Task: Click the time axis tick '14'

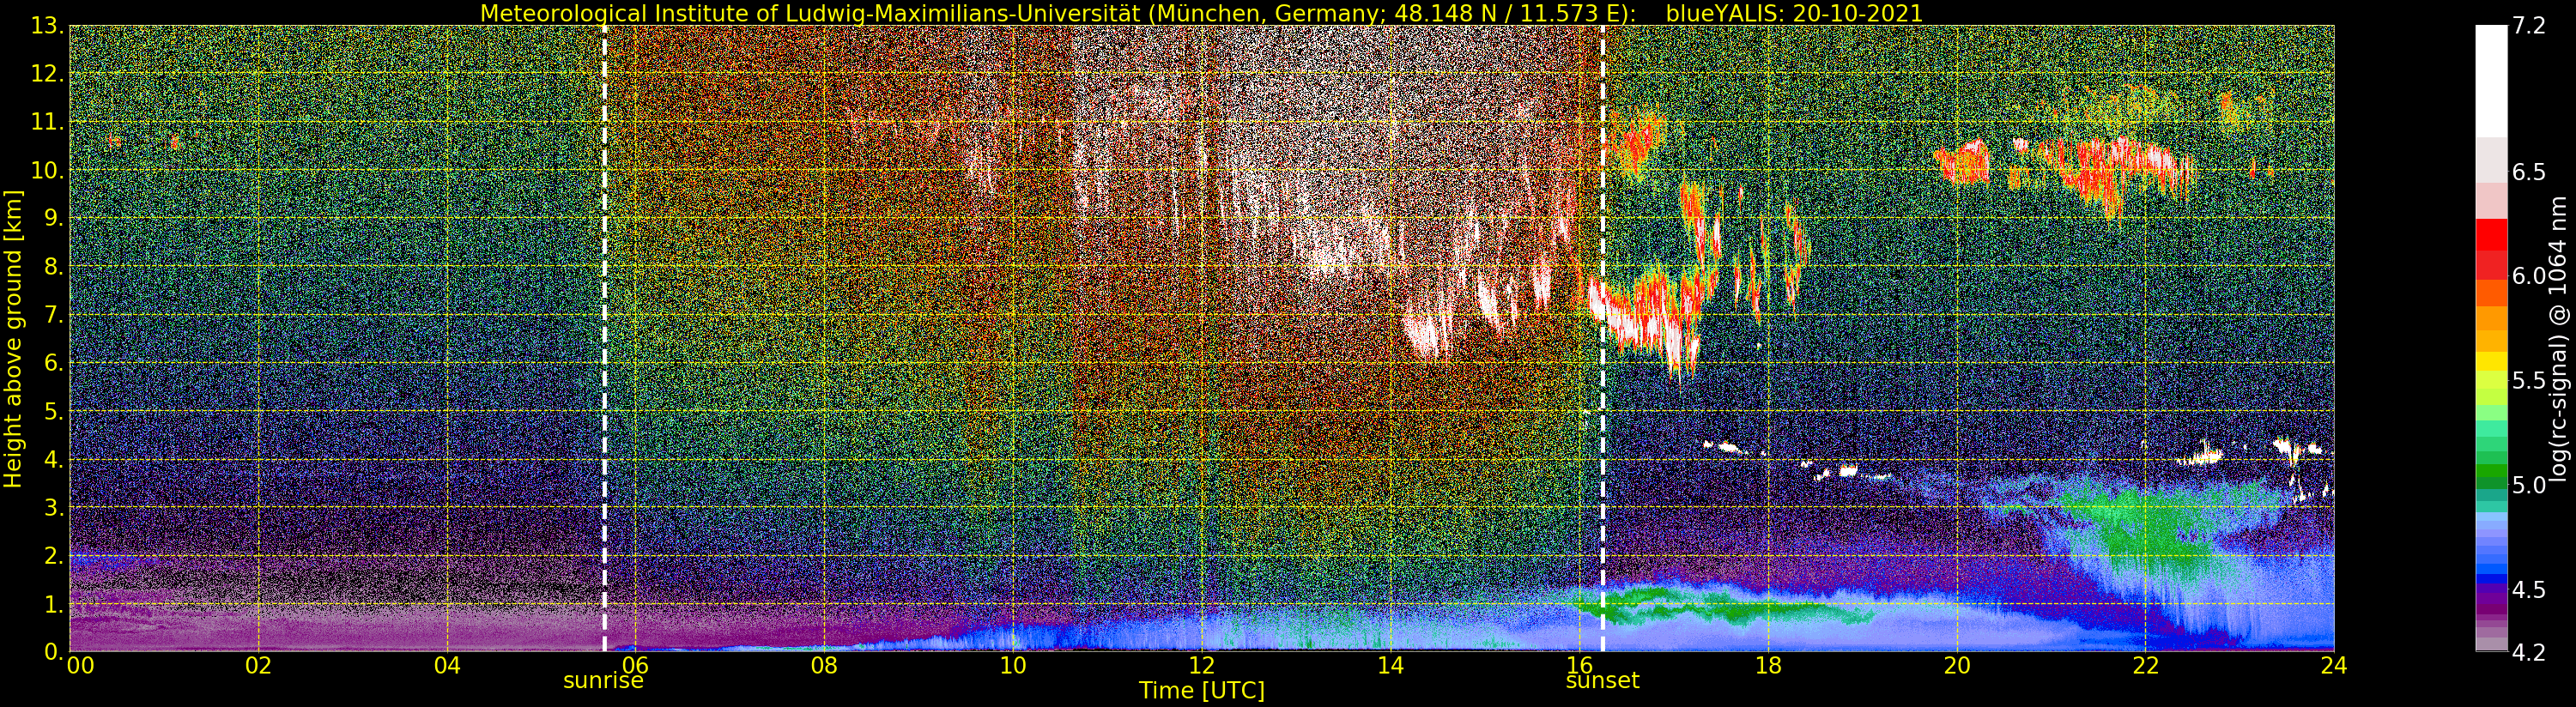Action: (x=1391, y=666)
